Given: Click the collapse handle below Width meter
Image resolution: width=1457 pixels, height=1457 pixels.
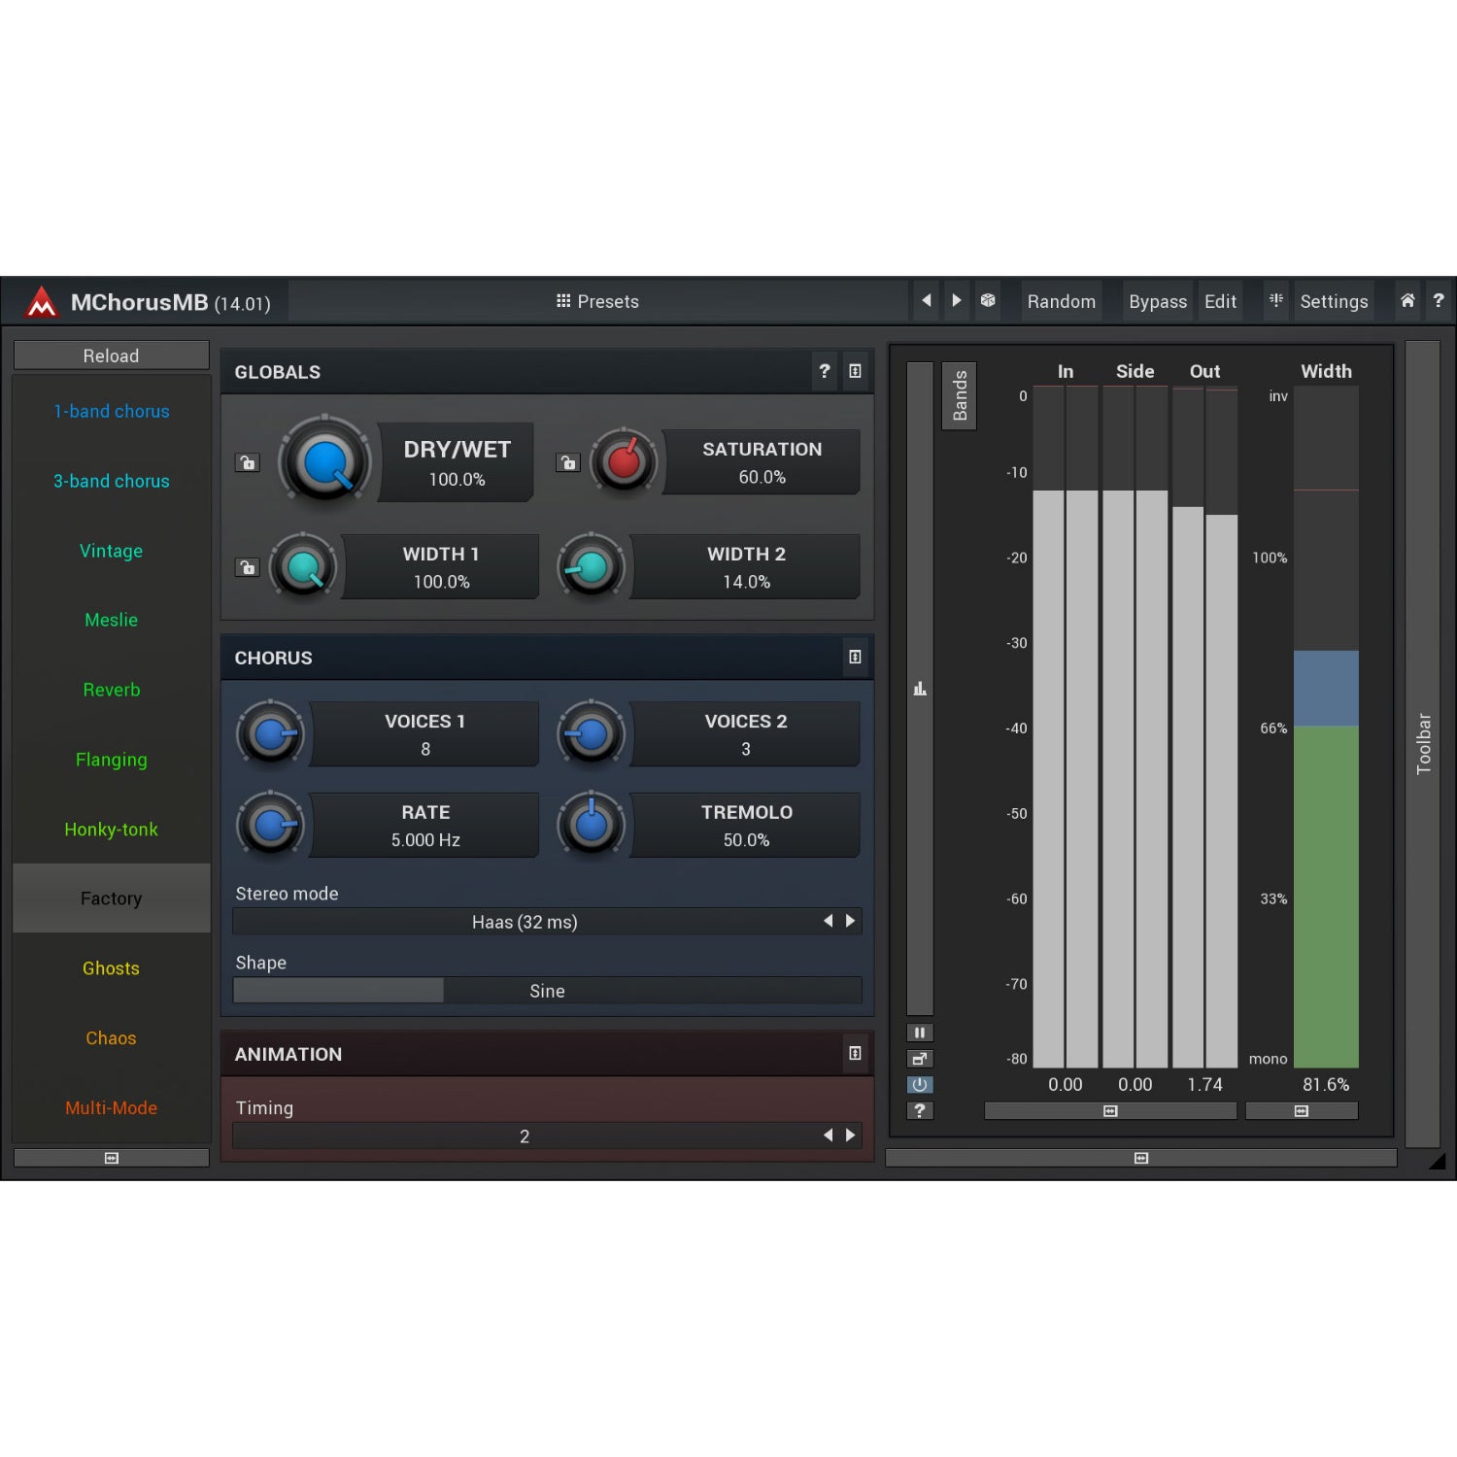Looking at the screenshot, I should (1302, 1110).
